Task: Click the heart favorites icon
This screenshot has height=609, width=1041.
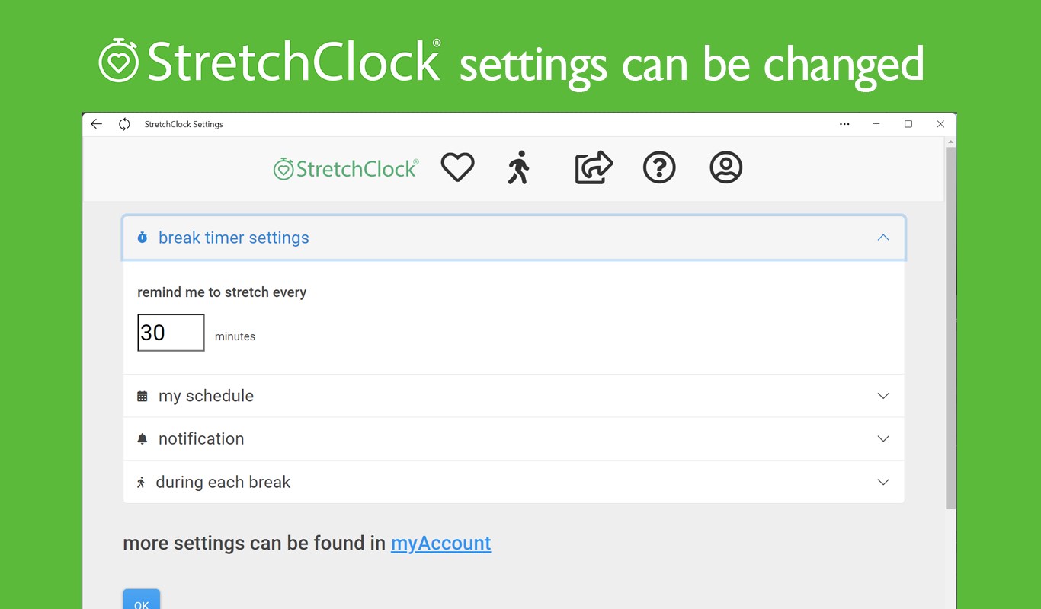Action: tap(457, 167)
